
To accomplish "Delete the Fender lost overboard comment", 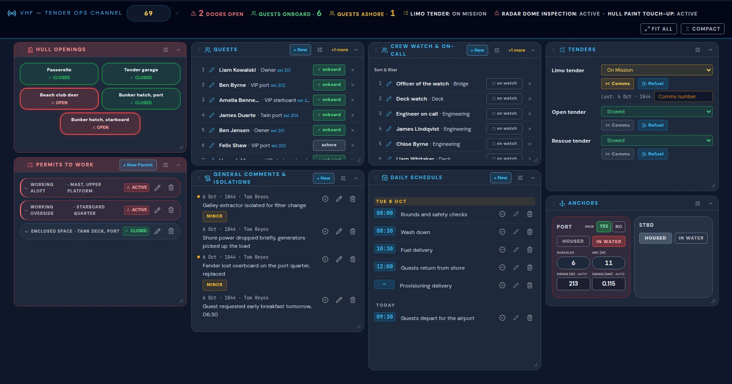I will [353, 259].
